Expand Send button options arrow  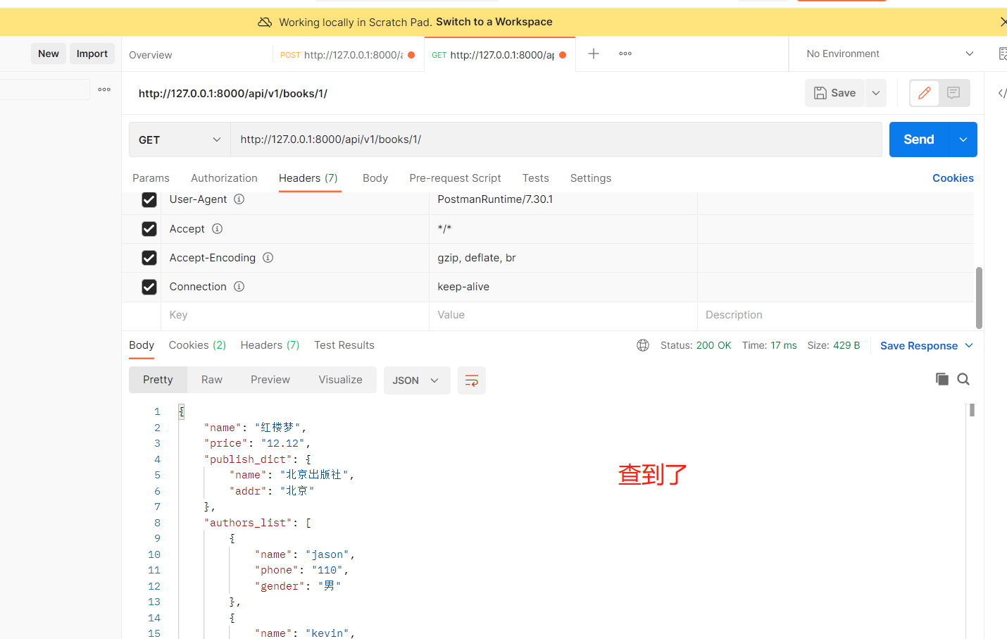pos(963,139)
